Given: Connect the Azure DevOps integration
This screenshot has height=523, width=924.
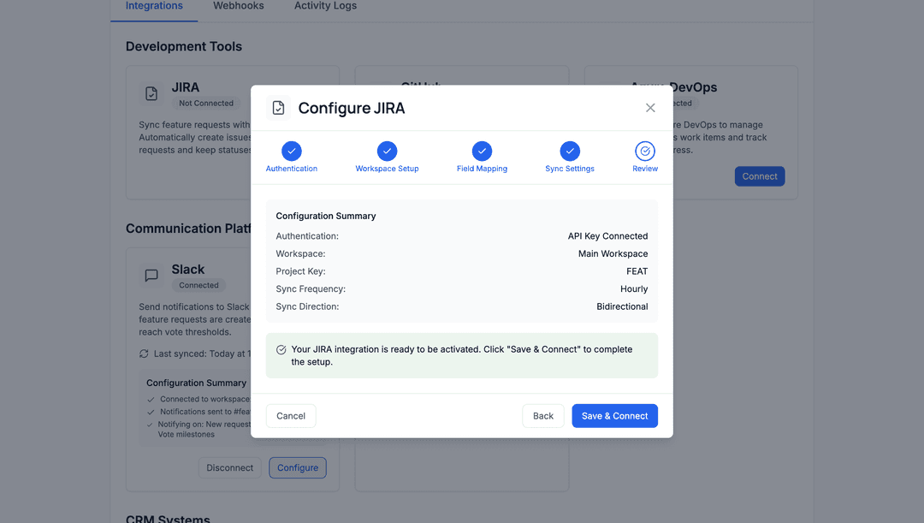Looking at the screenshot, I should coord(759,175).
